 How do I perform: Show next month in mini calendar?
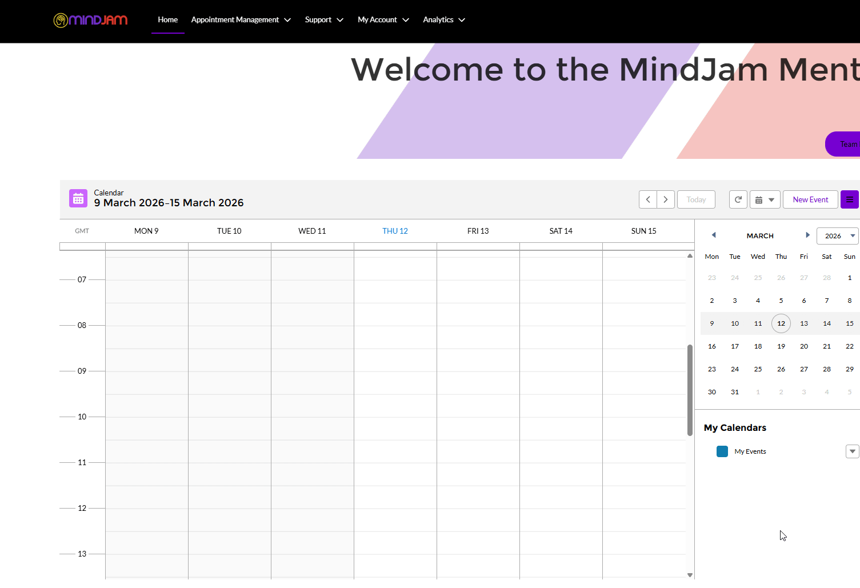[x=807, y=235]
